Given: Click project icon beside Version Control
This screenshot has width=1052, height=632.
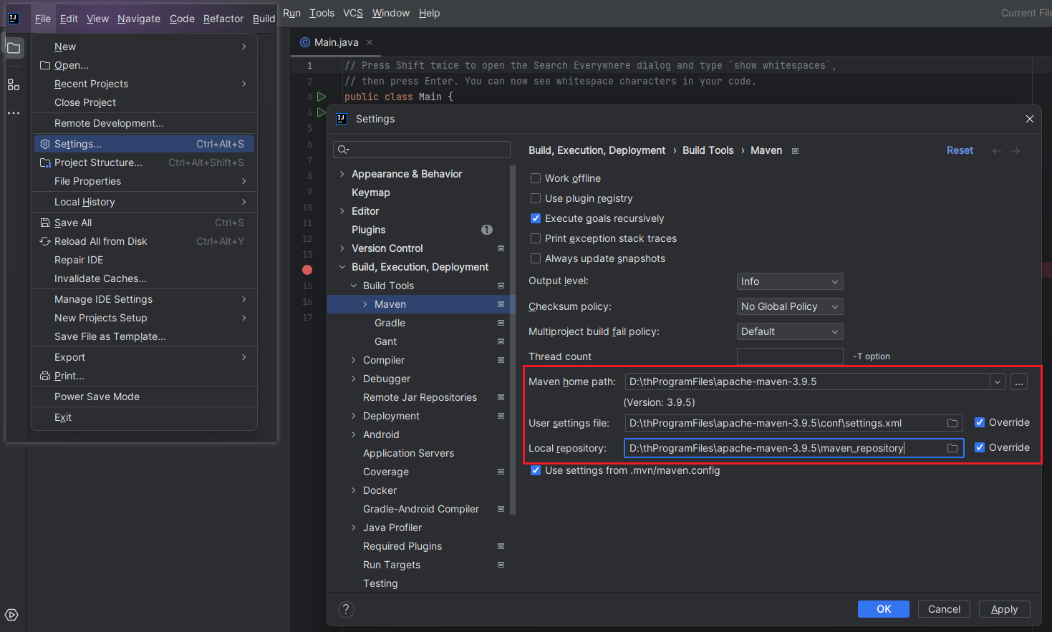Looking at the screenshot, I should tap(501, 248).
